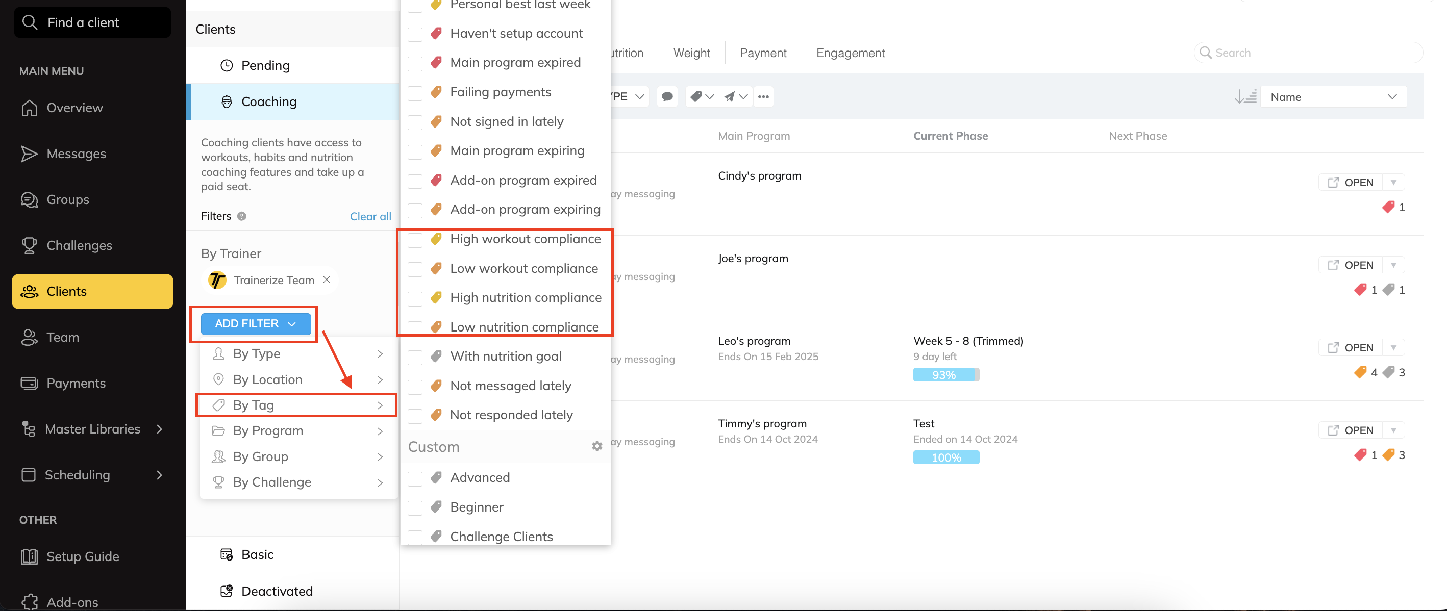
Task: Check the Failing payments tag
Action: [x=415, y=93]
